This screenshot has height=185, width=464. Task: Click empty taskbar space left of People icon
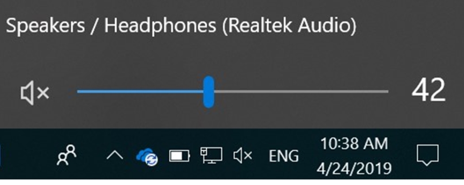[x=28, y=155]
